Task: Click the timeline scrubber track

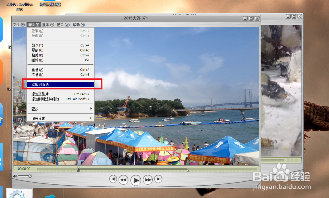Action: [147, 169]
